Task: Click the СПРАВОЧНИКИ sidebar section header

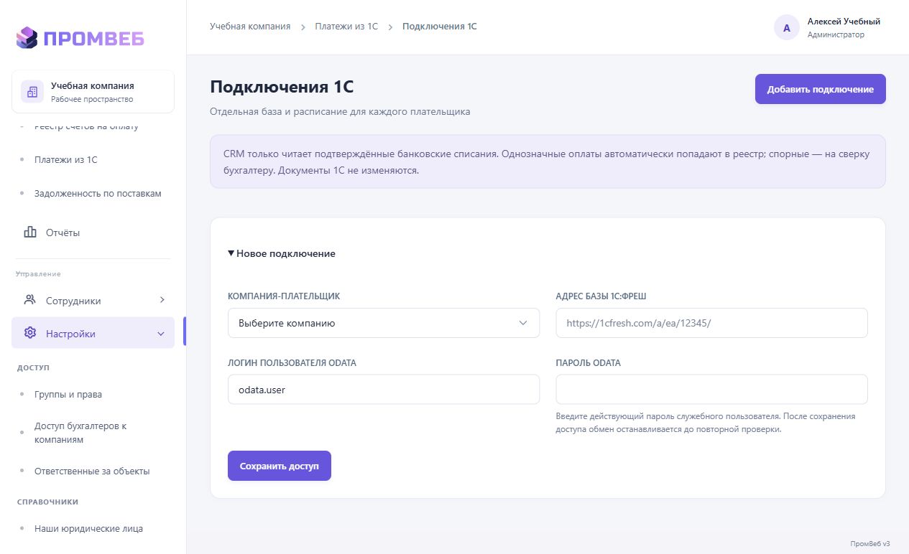Action: [x=47, y=502]
